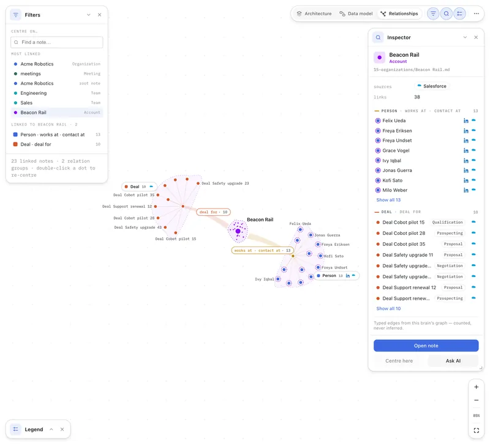Open Milo Weber's LinkedIn icon
The image size is (490, 444).
(466, 190)
